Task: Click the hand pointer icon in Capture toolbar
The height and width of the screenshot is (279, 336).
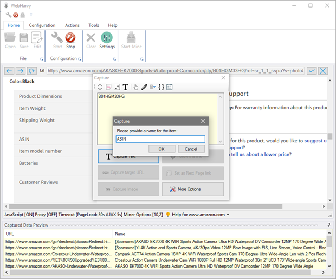Action: (x=136, y=87)
